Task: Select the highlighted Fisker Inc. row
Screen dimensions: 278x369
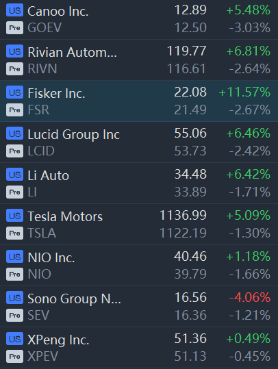Action: [139, 101]
